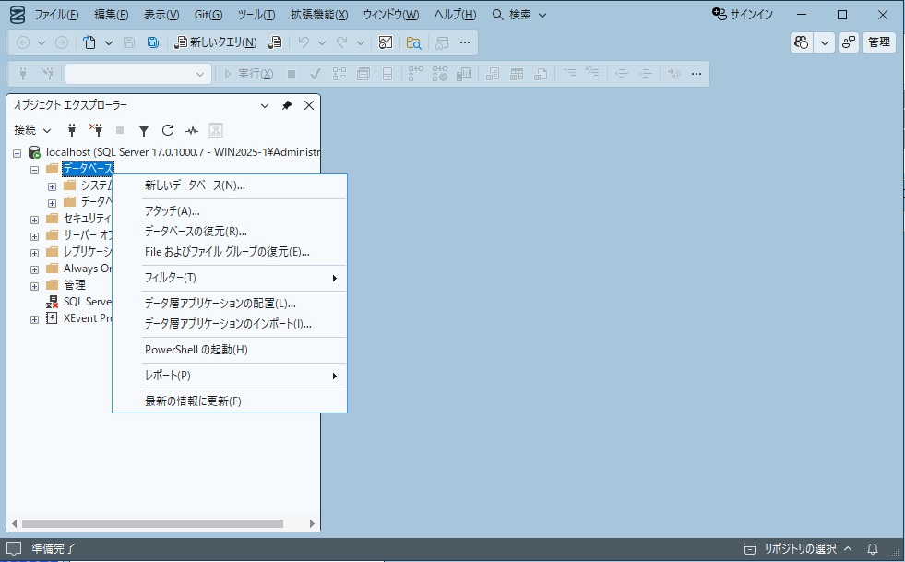Apply a filter in Object Explorer toolbar
The image size is (905, 562).
pos(143,130)
